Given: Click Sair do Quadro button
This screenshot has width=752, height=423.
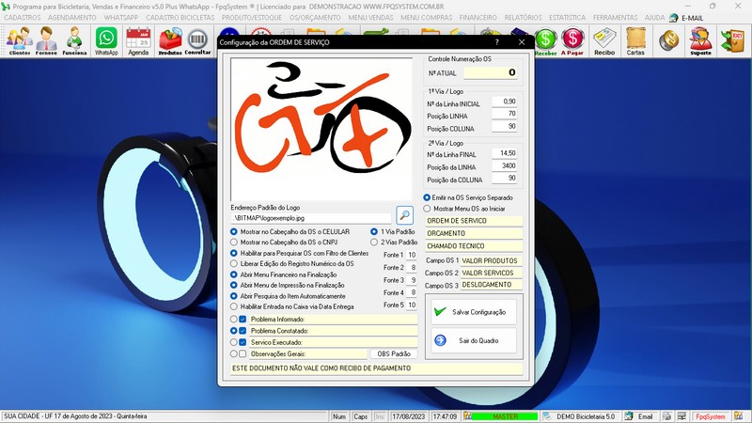Looking at the screenshot, I should (474, 340).
